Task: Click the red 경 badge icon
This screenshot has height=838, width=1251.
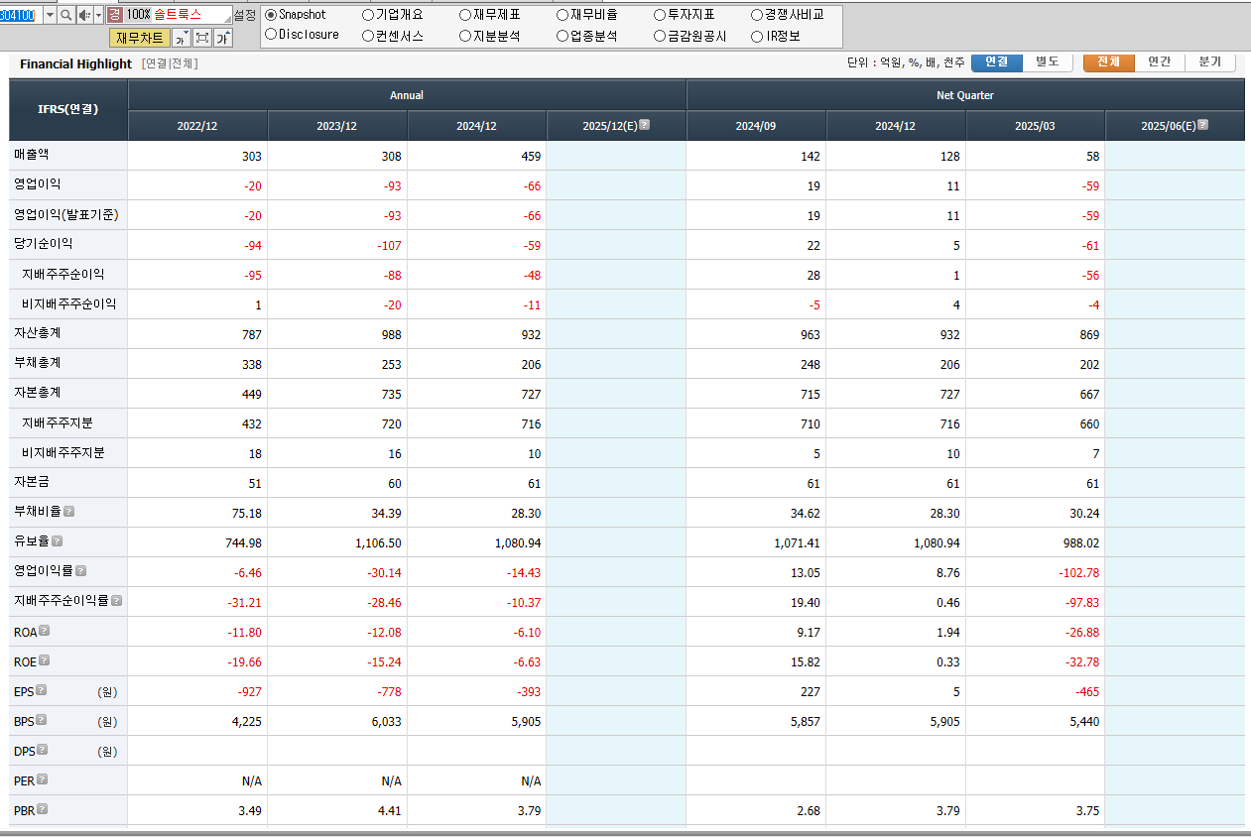Action: click(114, 15)
